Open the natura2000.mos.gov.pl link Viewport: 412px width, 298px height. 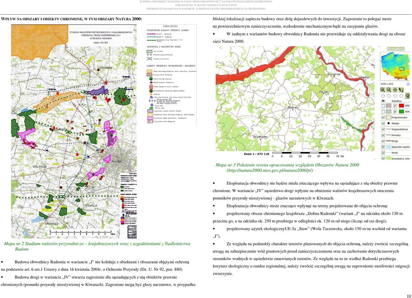point(270,170)
